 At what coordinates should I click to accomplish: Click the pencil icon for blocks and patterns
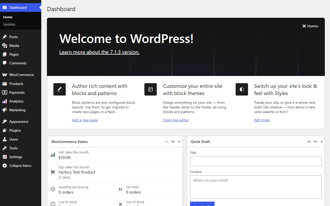point(60,89)
